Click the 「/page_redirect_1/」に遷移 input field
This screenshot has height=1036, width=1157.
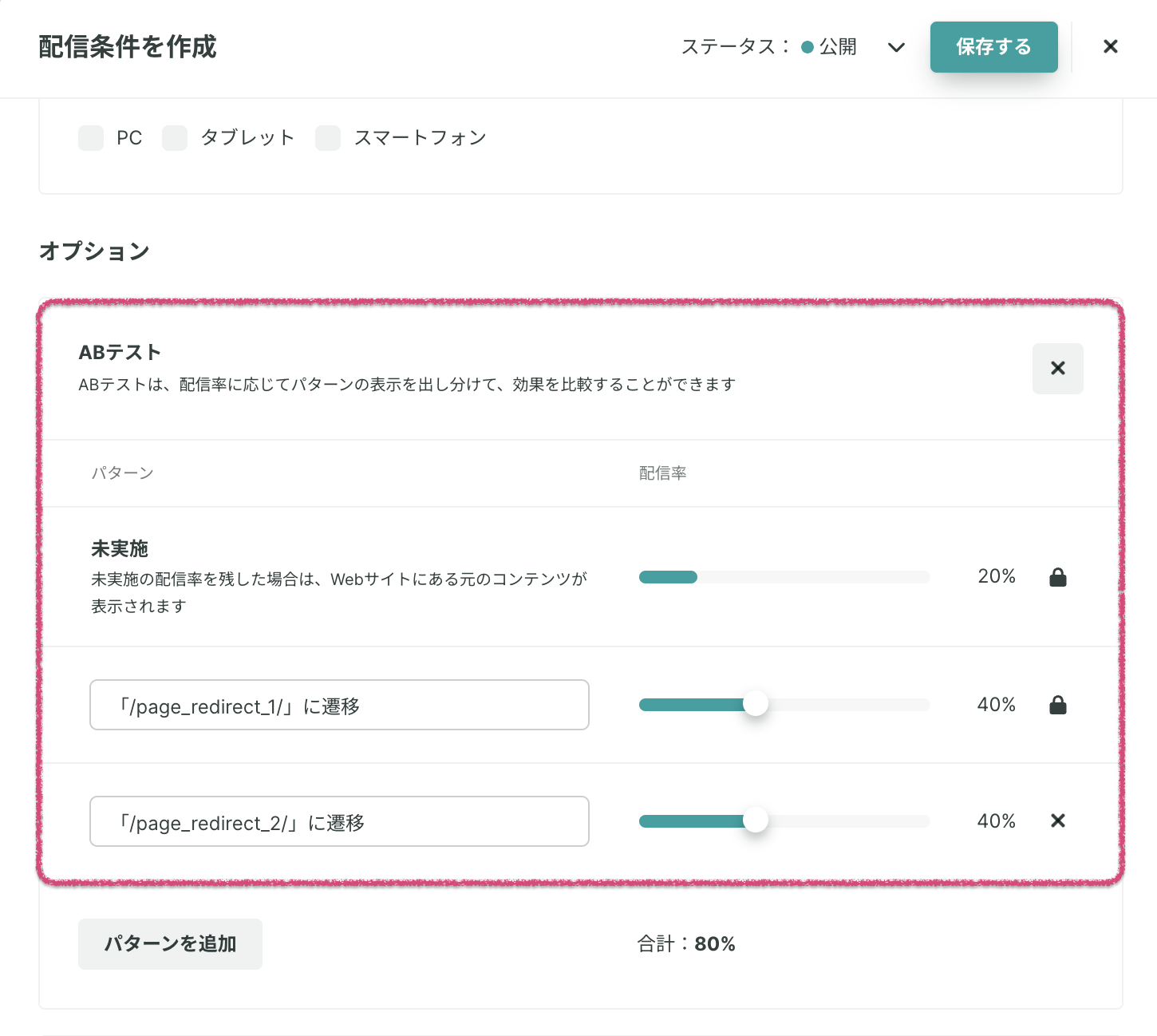tap(339, 705)
